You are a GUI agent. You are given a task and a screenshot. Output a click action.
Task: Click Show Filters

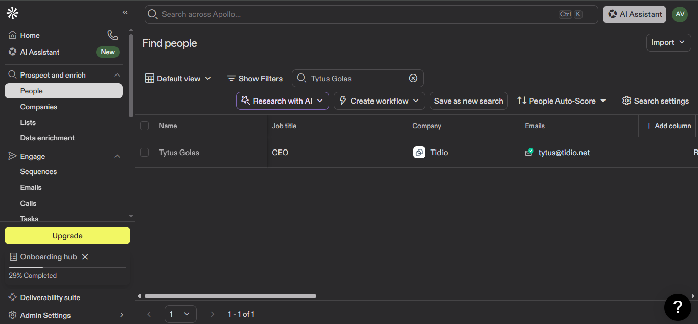pos(254,79)
